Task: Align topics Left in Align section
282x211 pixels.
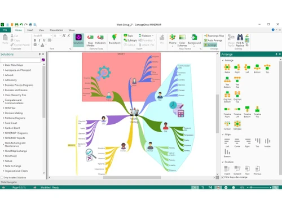Action: coord(227,143)
